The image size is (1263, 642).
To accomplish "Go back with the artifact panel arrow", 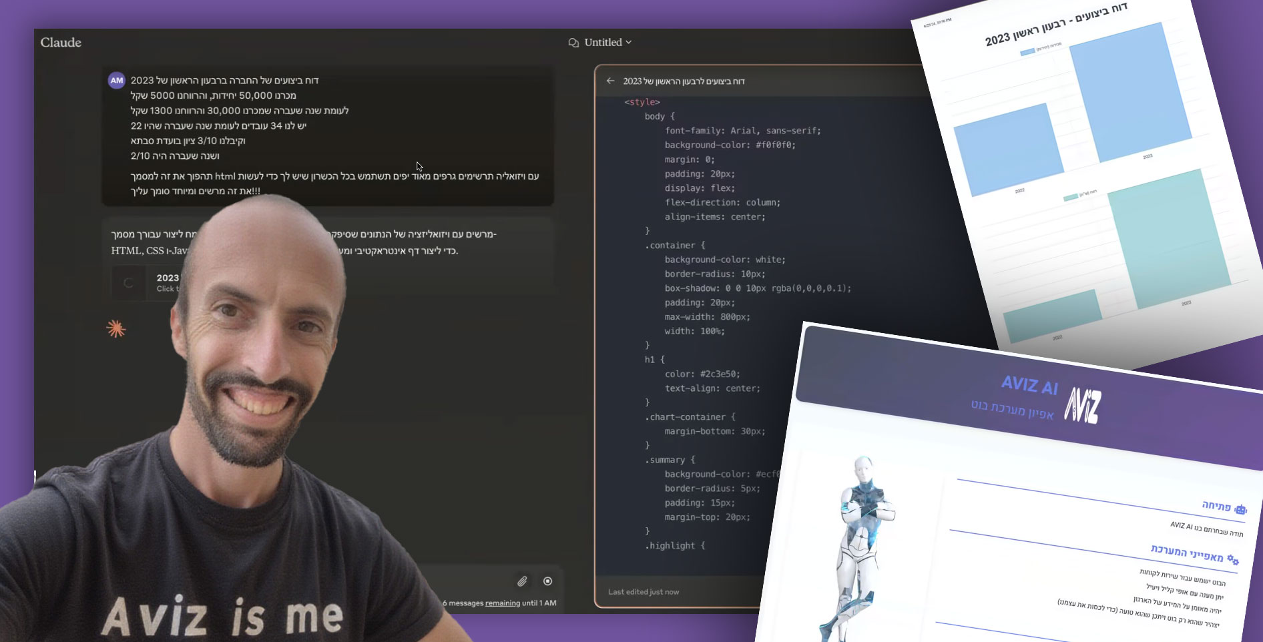I will [x=610, y=81].
